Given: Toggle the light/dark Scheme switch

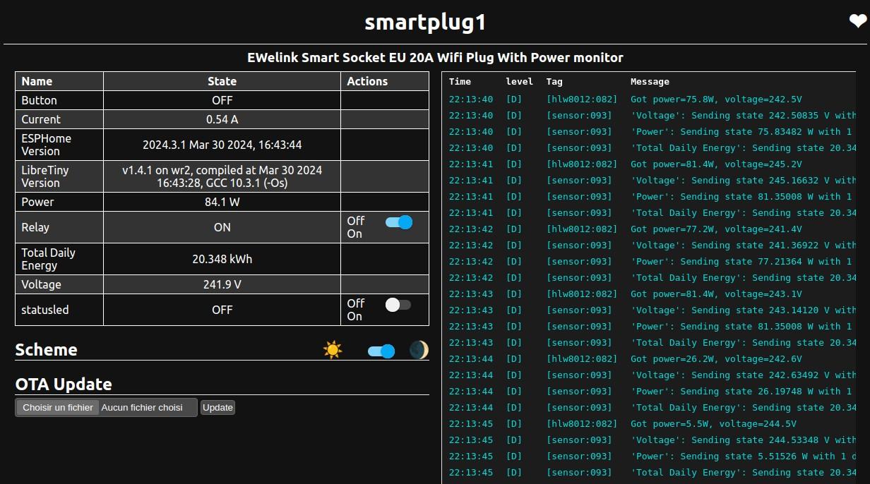Looking at the screenshot, I should 381,351.
